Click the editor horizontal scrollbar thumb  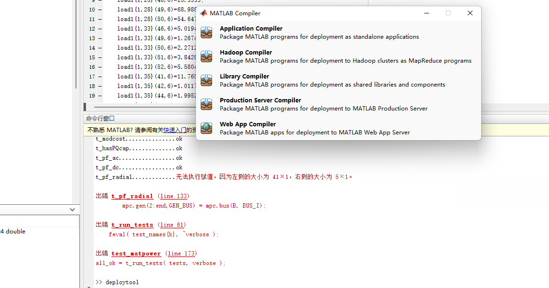145,107
